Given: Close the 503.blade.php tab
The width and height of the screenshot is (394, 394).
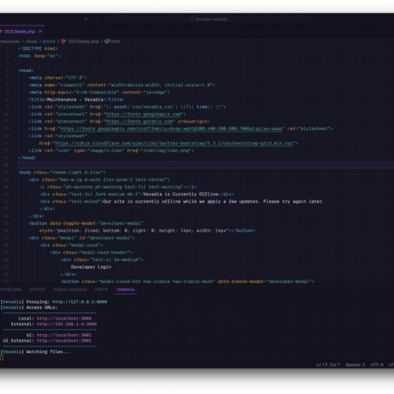Looking at the screenshot, I should pos(40,32).
